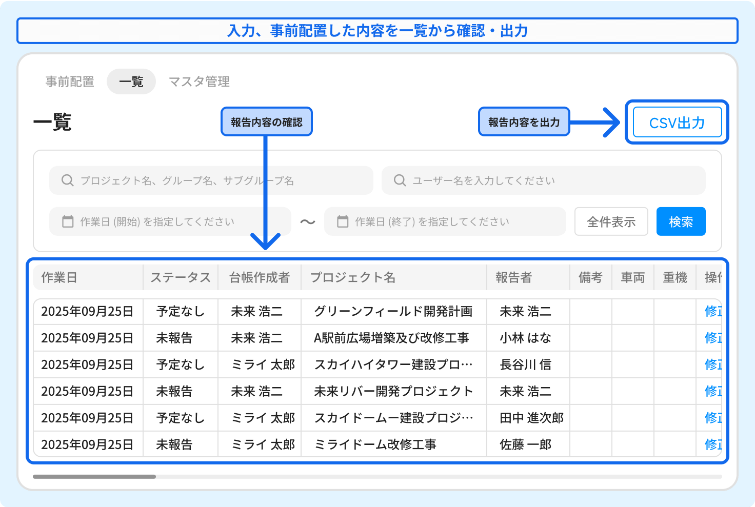The height and width of the screenshot is (507, 755).
Task: Click the calendar icon for work end date
Action: coord(343,221)
